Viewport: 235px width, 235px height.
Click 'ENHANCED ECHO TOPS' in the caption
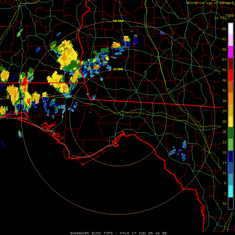pos(92,233)
